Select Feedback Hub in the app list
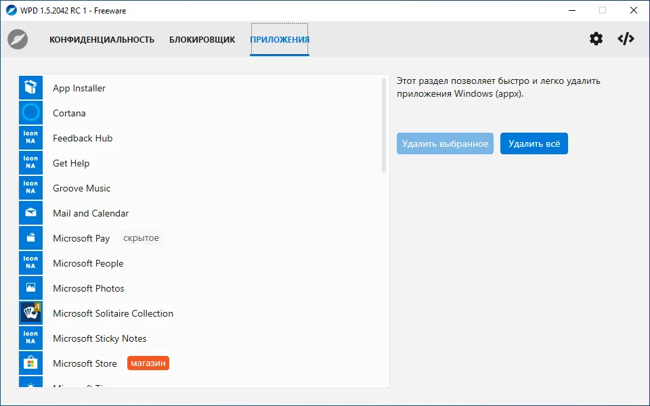The image size is (650, 406). pos(83,138)
